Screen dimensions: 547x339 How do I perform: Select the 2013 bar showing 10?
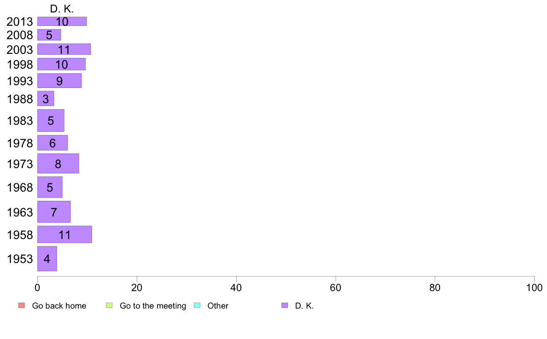[62, 21]
